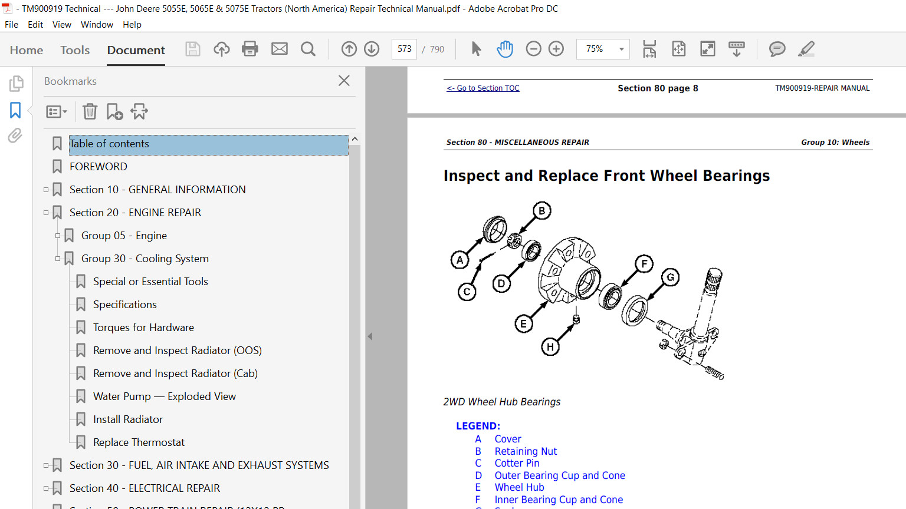Activate the Hand pan tool

pos(505,49)
